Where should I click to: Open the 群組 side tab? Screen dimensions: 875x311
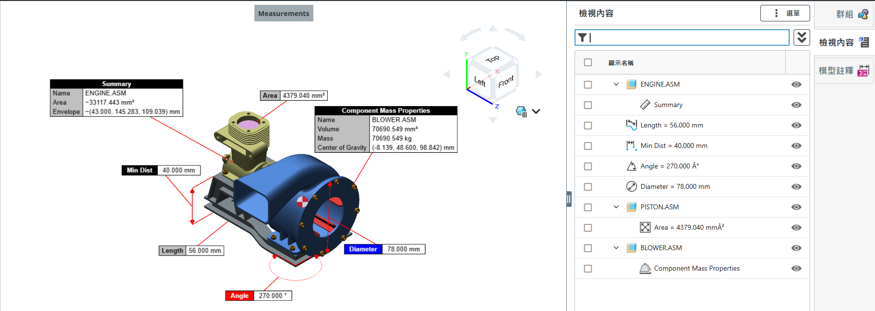coord(844,14)
